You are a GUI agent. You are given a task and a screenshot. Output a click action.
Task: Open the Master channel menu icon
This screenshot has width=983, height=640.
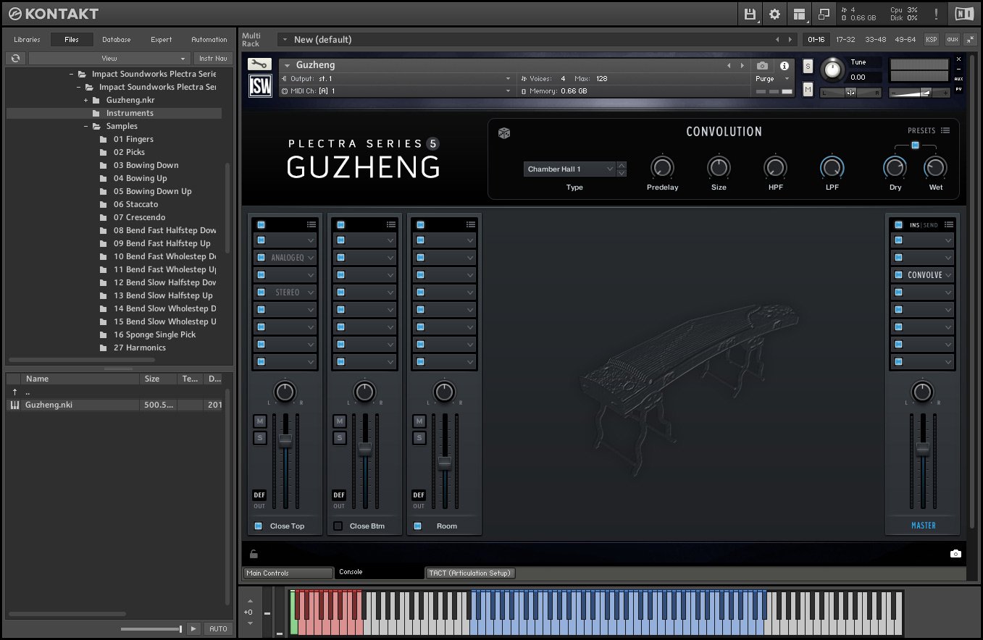click(x=948, y=224)
